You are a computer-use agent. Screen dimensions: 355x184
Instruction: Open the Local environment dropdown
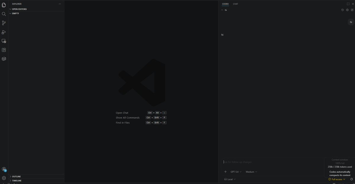pos(230,179)
